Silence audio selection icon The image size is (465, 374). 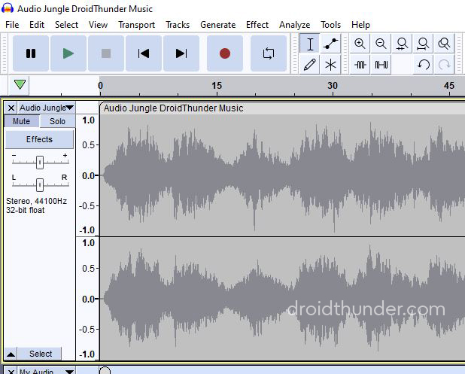pos(381,65)
